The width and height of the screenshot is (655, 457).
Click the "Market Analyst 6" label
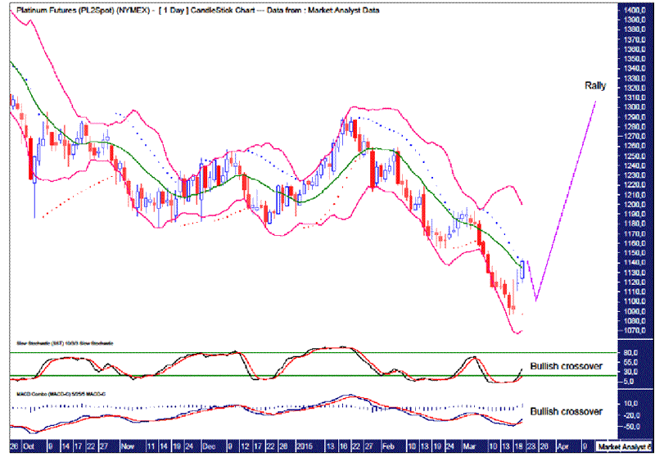(x=625, y=446)
